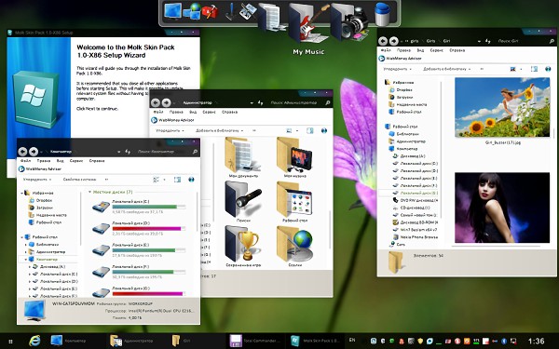Click the search field in the Girl window
This screenshot has height=349, width=559.
point(522,41)
